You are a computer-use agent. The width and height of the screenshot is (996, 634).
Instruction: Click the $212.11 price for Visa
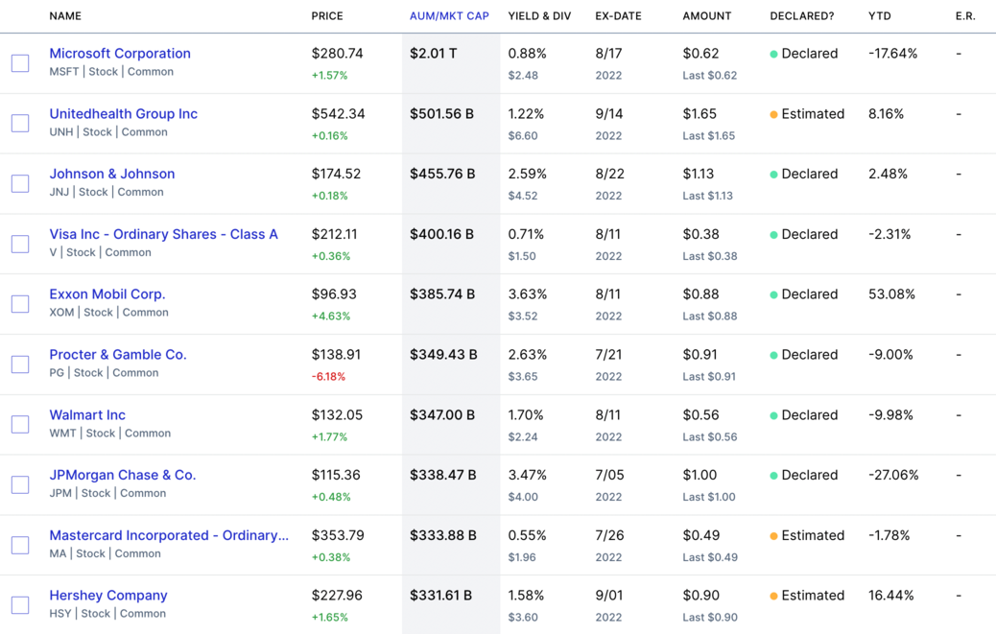tap(334, 234)
